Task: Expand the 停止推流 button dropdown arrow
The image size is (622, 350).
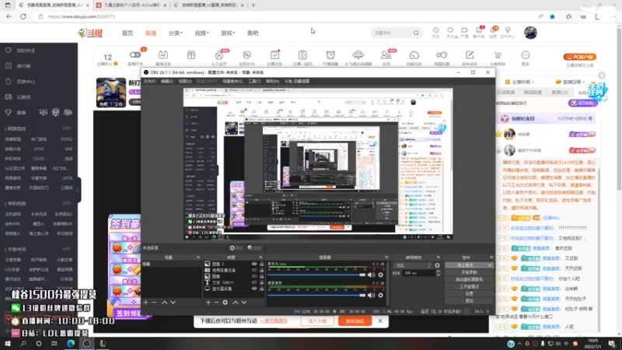Action: click(490, 265)
